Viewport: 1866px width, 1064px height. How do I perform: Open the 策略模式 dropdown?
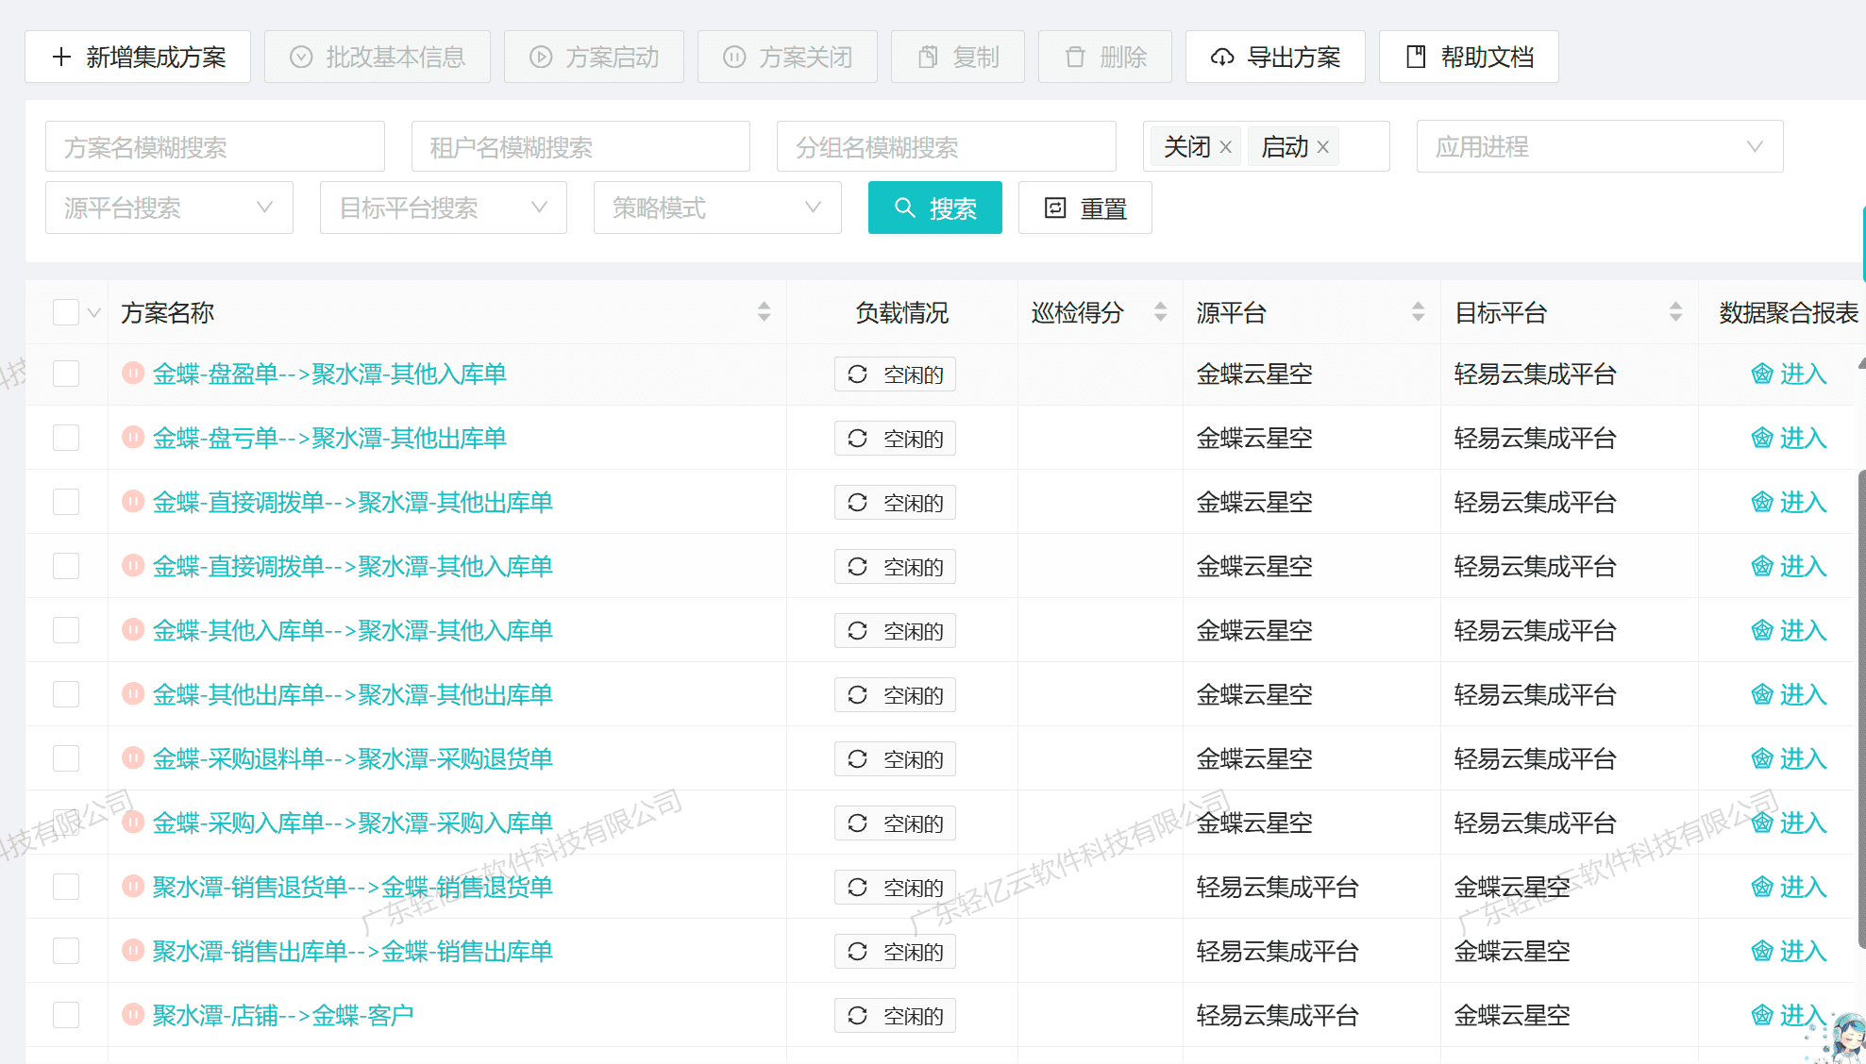(x=717, y=208)
